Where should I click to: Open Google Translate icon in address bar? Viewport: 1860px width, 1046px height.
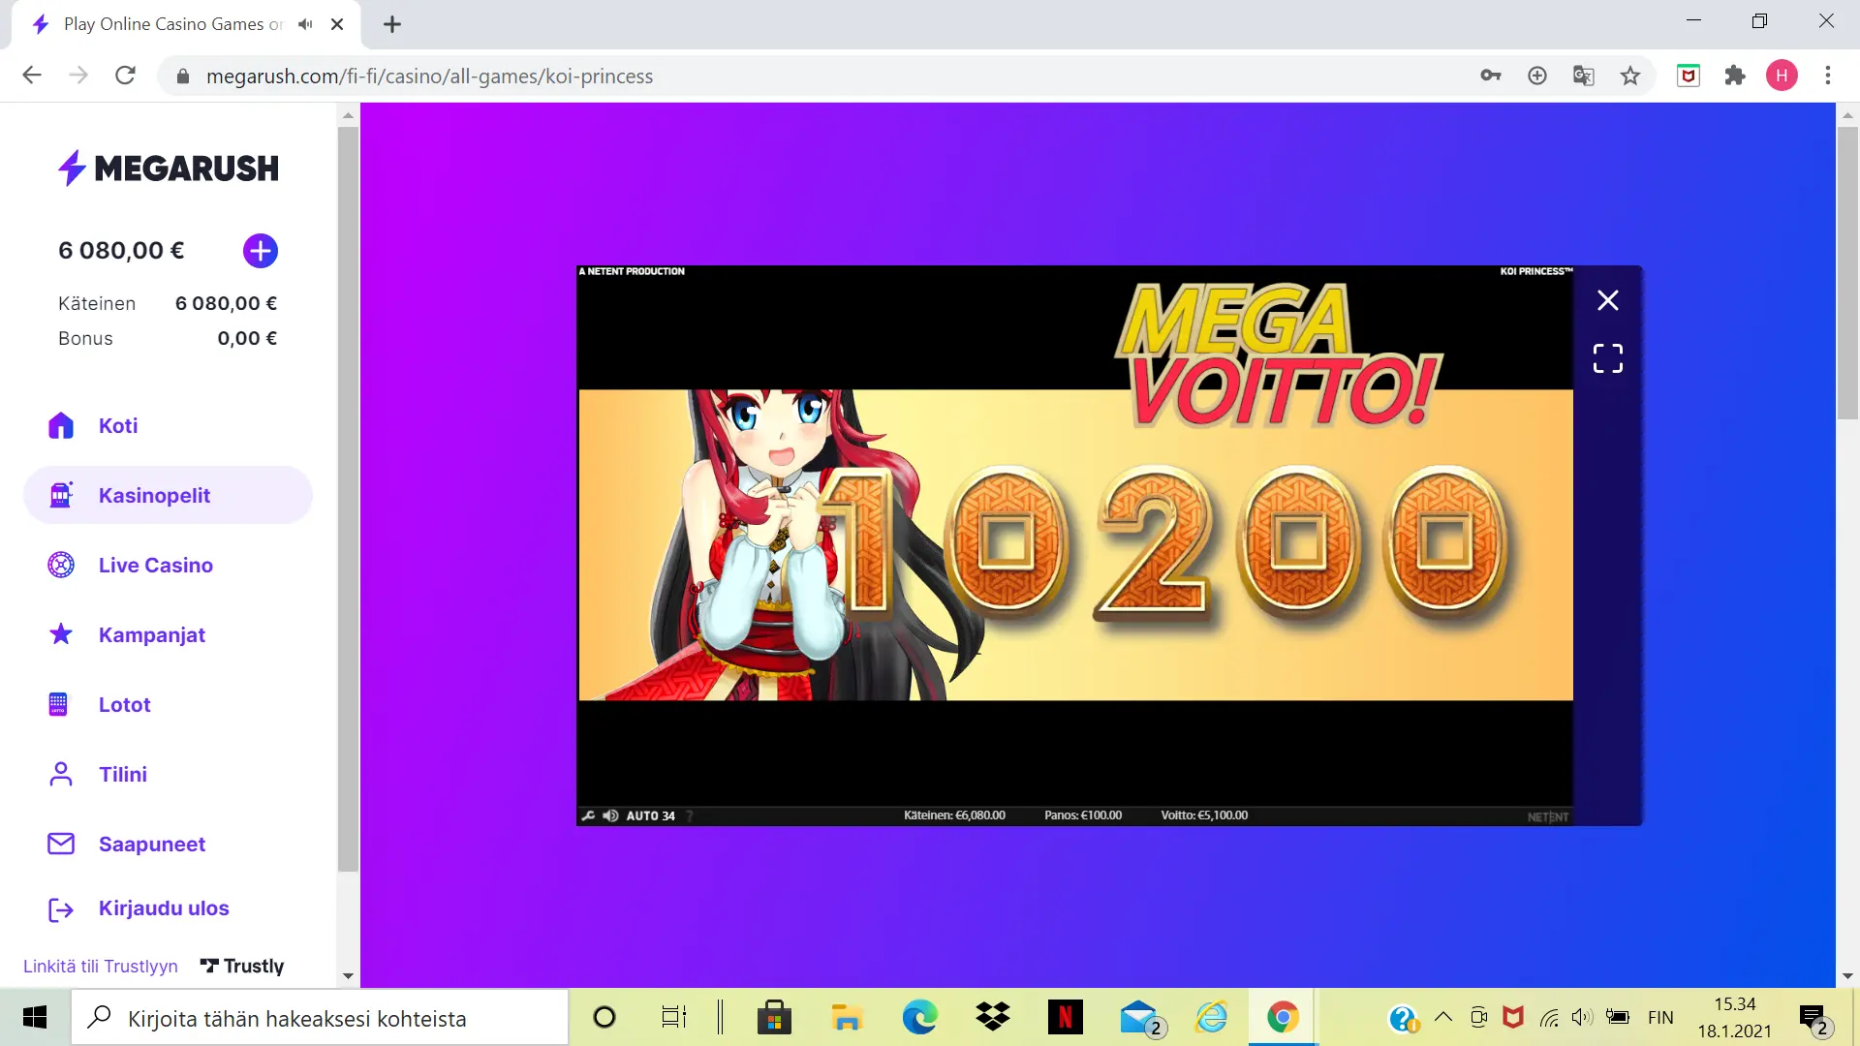click(x=1584, y=76)
